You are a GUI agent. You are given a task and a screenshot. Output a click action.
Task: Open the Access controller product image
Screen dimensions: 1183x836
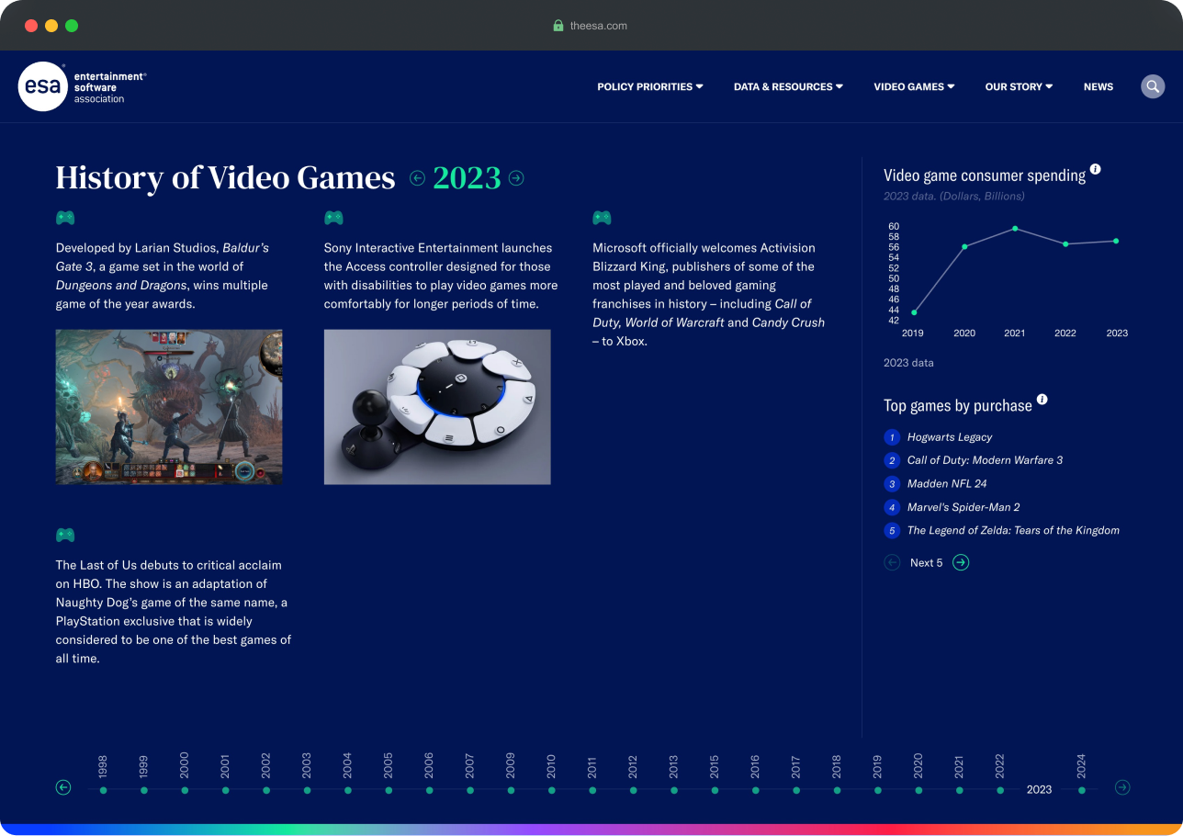(437, 407)
